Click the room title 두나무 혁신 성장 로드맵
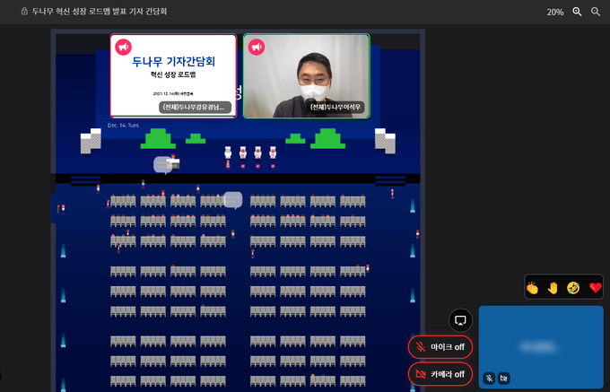This screenshot has height=392, width=610. (x=99, y=12)
